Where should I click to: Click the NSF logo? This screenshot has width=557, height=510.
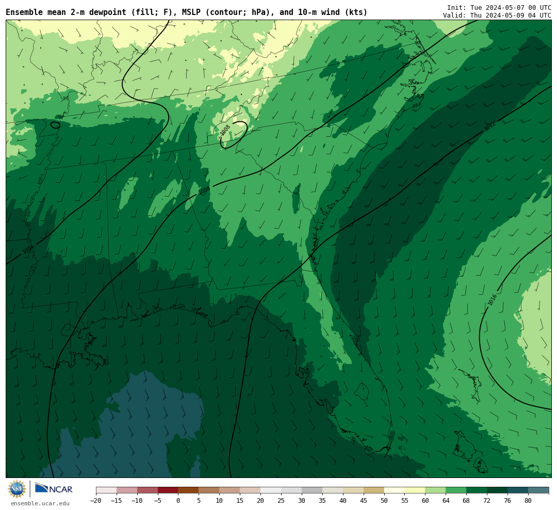pyautogui.click(x=17, y=489)
